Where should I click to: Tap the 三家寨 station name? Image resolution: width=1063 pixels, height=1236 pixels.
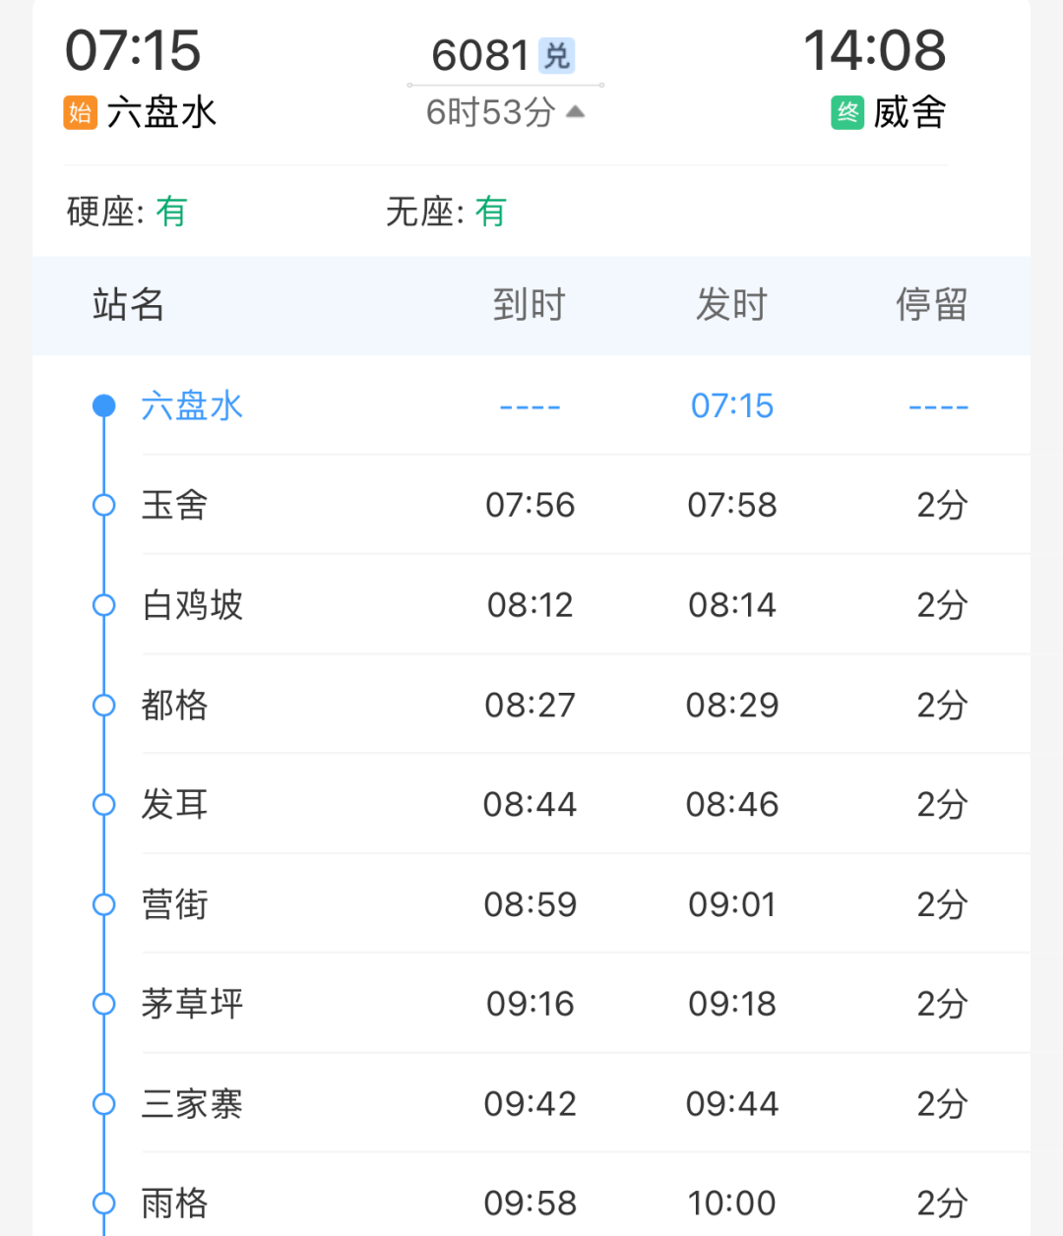tap(192, 1104)
